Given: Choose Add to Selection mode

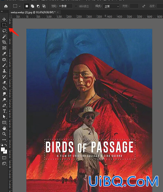Looking at the screenshot, I should point(33,6).
